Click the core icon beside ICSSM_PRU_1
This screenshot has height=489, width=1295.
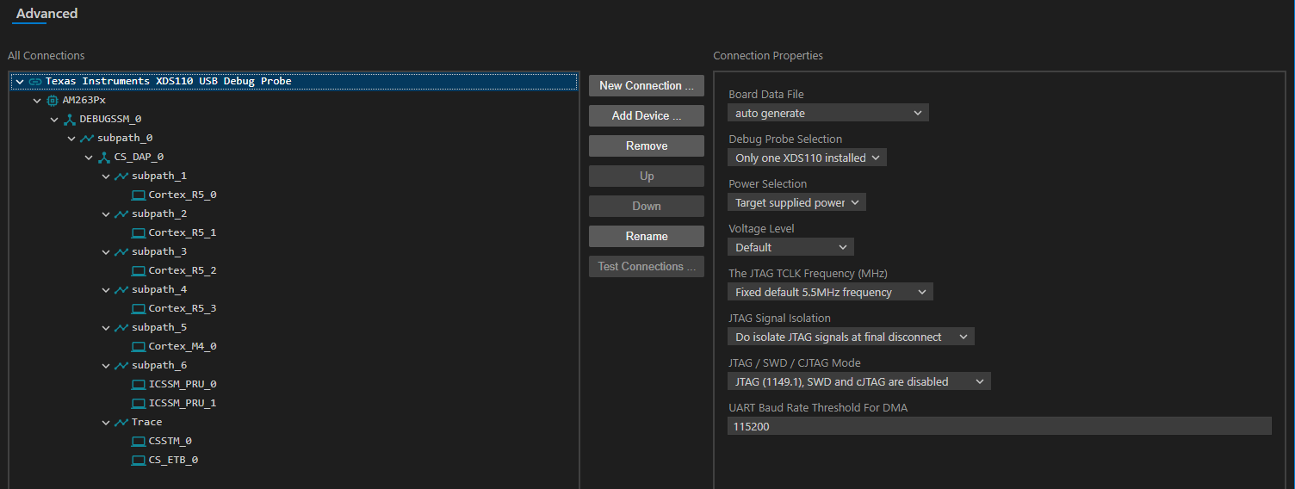tap(139, 404)
